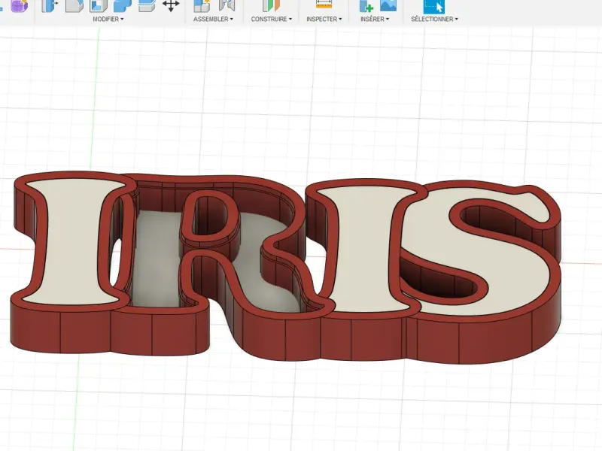This screenshot has width=602, height=451.
Task: Choose the Insert Canvas image icon
Action: (x=388, y=5)
